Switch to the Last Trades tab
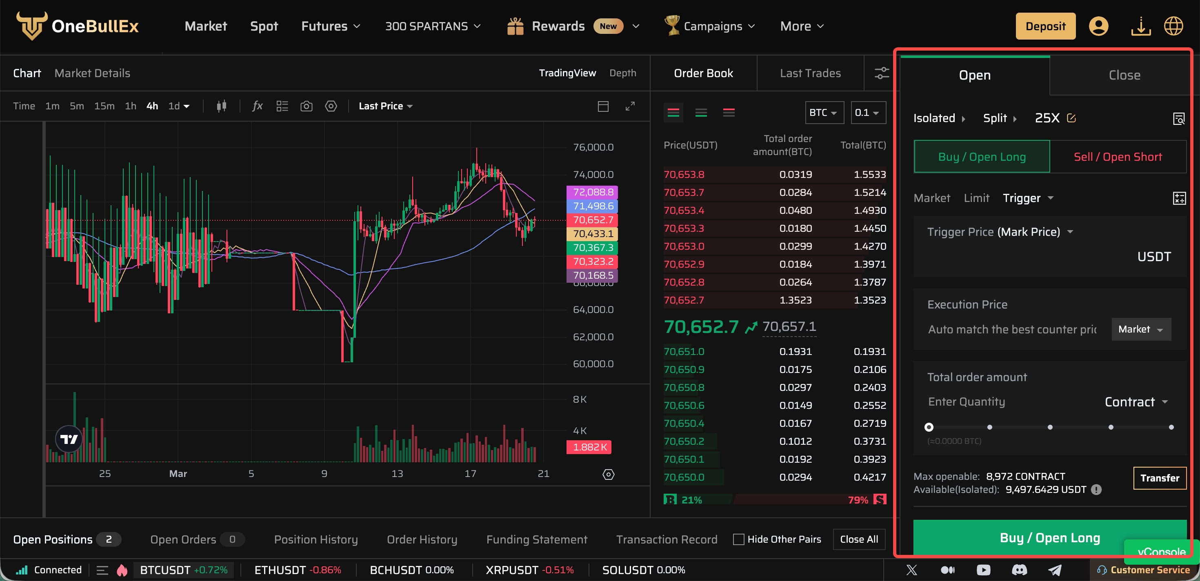Viewport: 1200px width, 581px height. (x=810, y=73)
